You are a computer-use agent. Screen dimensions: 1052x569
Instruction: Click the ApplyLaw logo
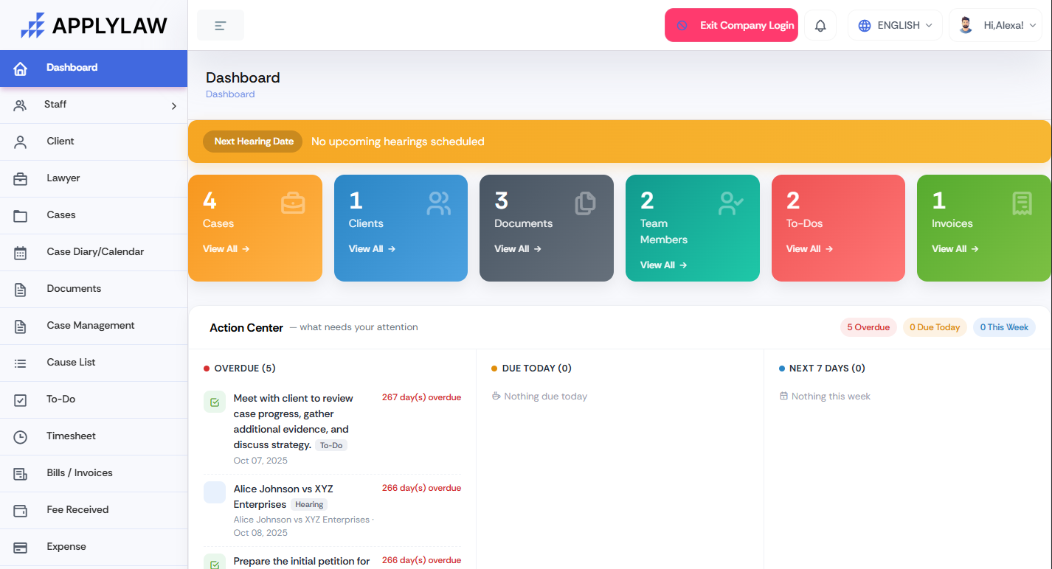94,25
